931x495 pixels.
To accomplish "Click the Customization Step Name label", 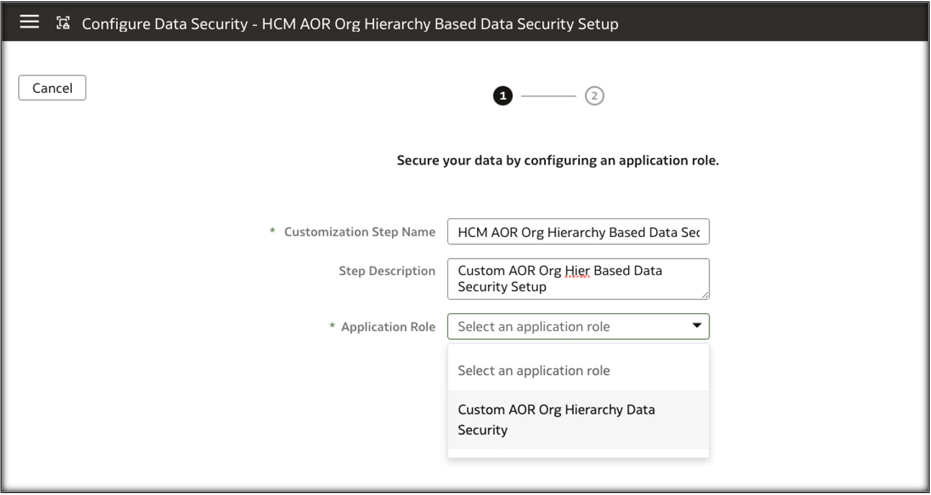I will (359, 232).
